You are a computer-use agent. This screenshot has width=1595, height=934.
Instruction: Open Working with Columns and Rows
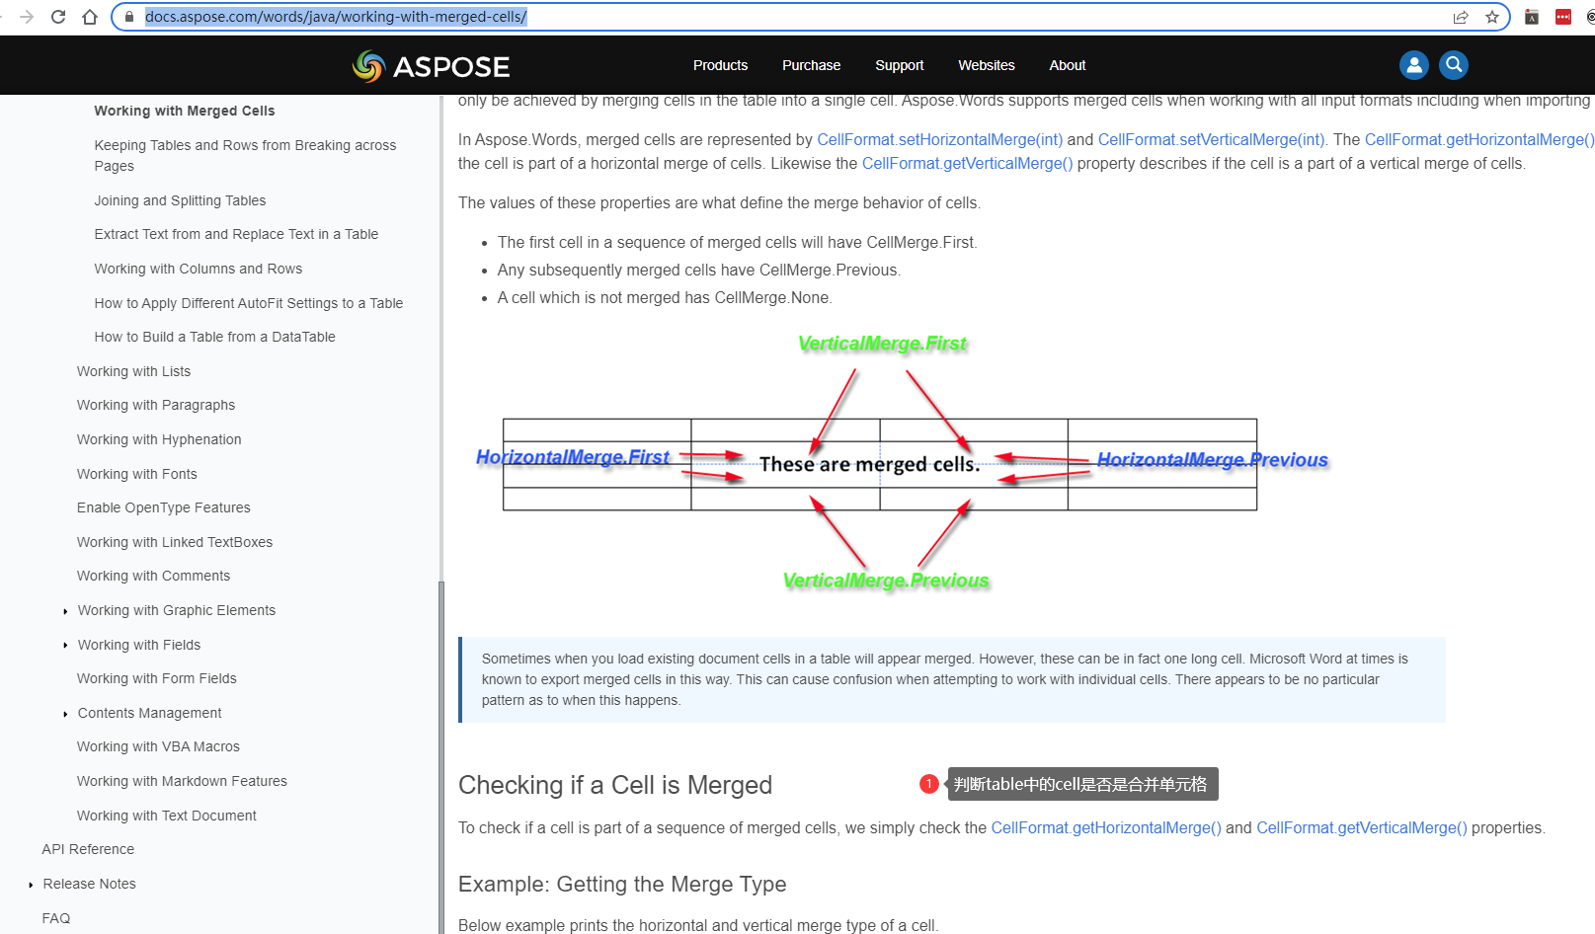tap(199, 269)
